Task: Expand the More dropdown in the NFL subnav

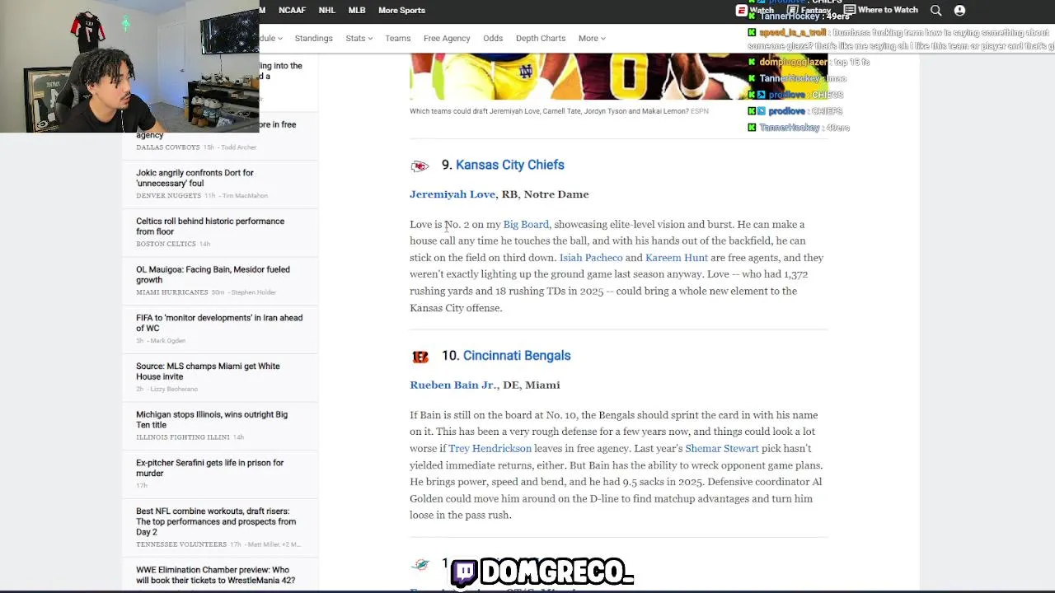Action: (592, 38)
